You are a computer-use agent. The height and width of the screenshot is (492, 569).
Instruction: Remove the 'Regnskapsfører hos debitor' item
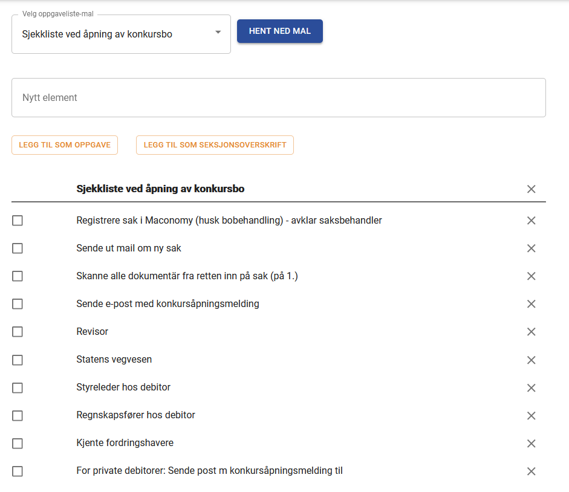531,415
